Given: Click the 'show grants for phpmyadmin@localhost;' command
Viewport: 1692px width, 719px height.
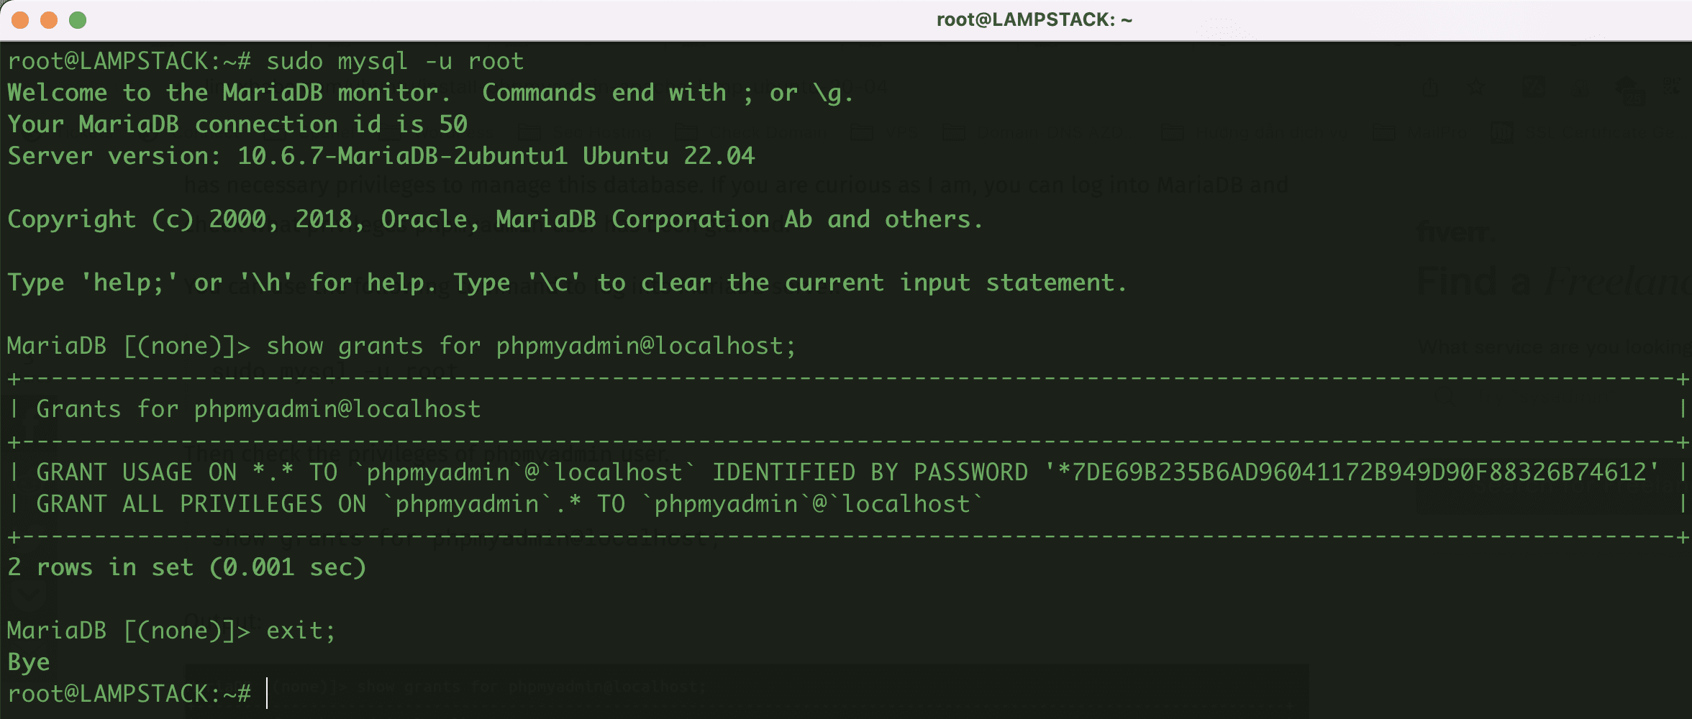Looking at the screenshot, I should point(531,347).
